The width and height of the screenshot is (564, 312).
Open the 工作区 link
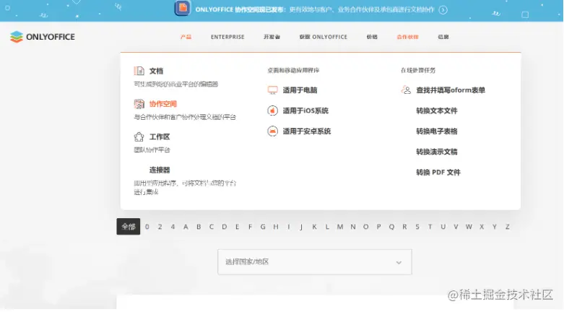tap(160, 136)
